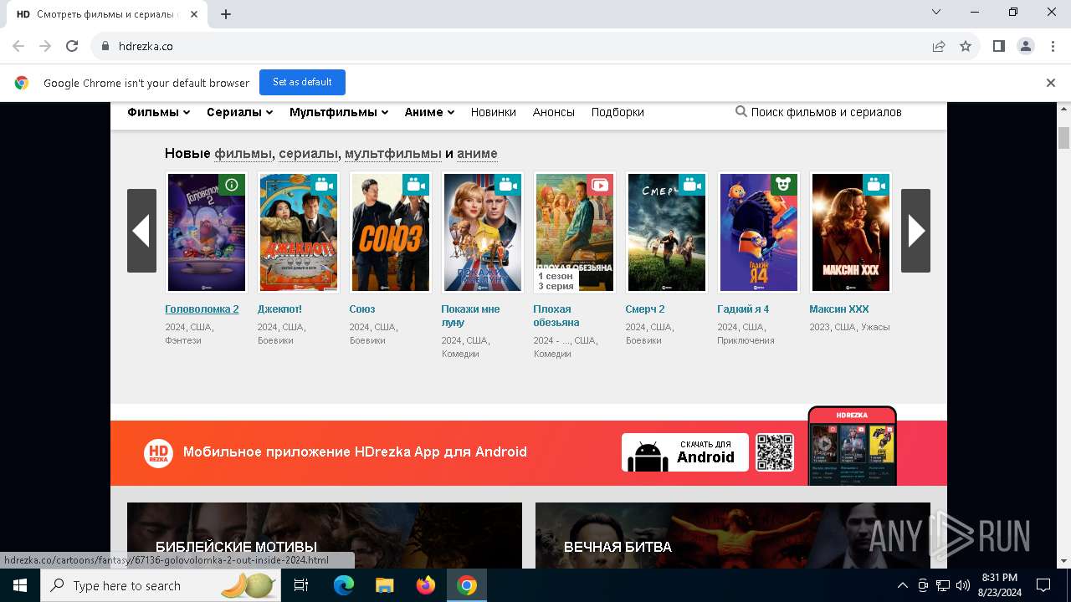Dismiss the default browser notification bar
This screenshot has height=602, width=1071.
(x=1051, y=83)
